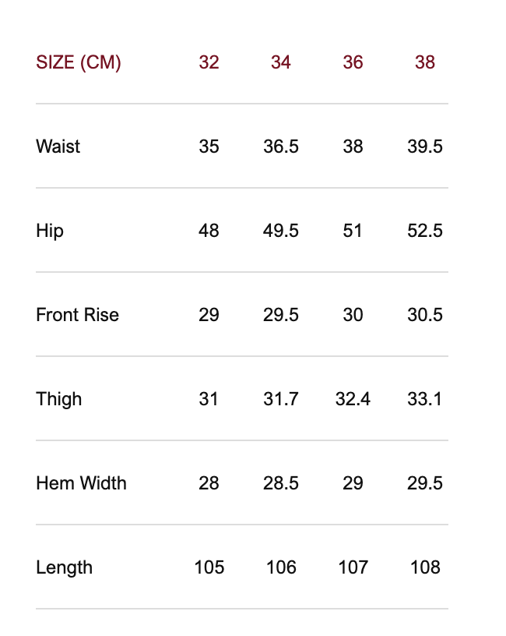Click the Thigh row label
The height and width of the screenshot is (636, 506).
(x=58, y=399)
